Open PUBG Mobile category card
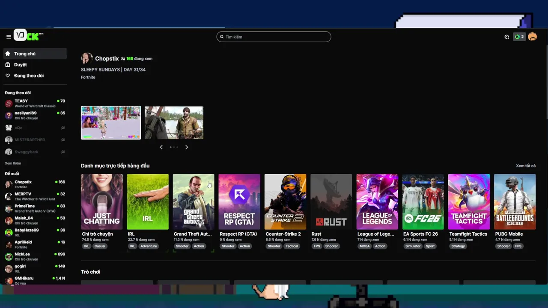This screenshot has width=548, height=308. coord(515,201)
